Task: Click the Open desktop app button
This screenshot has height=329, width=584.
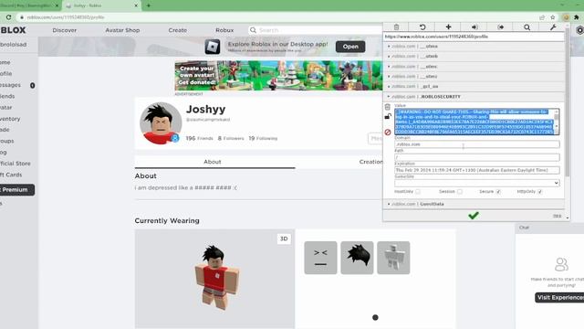Action: 350,47
